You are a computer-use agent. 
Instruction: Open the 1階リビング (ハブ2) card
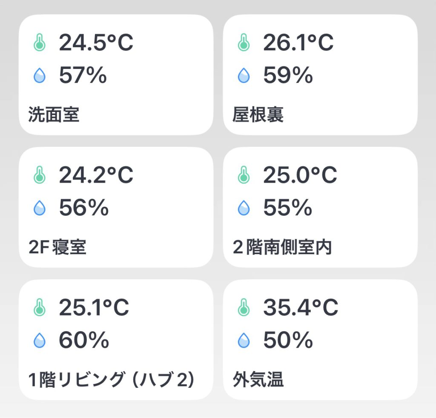pyautogui.click(x=116, y=340)
